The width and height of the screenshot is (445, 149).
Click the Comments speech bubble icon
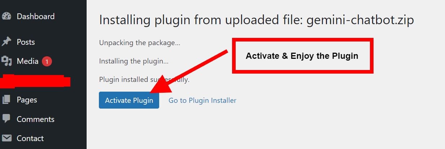(6, 119)
